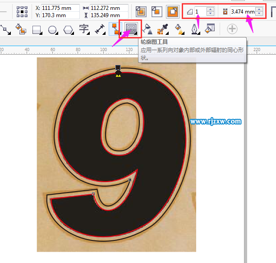Select the Ellipse tool
Screen dimensions: 276x263
pyautogui.click(x=53, y=30)
